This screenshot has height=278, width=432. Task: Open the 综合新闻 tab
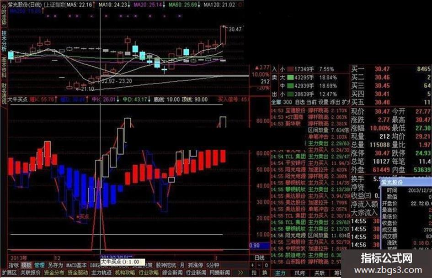point(172,273)
